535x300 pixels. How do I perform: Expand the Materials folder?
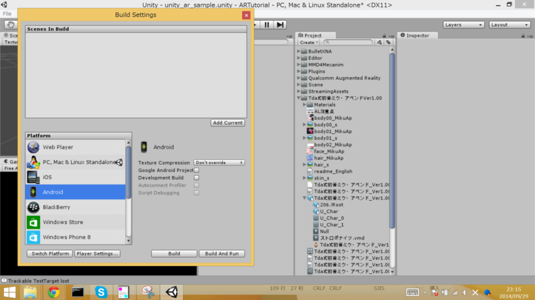tap(304, 105)
